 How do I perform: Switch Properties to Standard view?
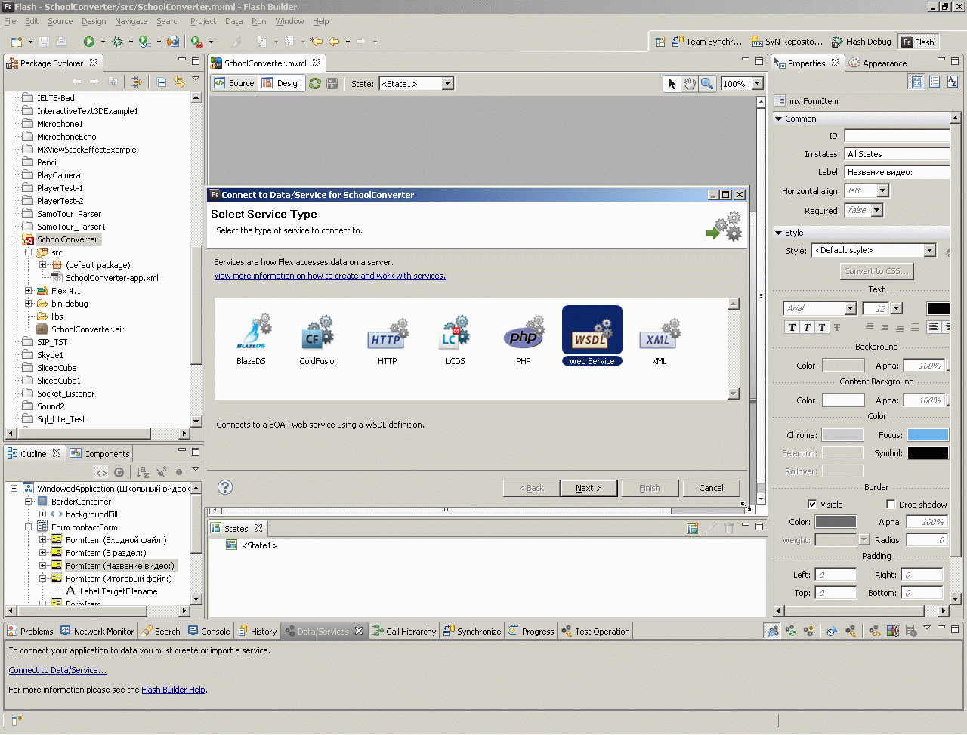coord(917,82)
